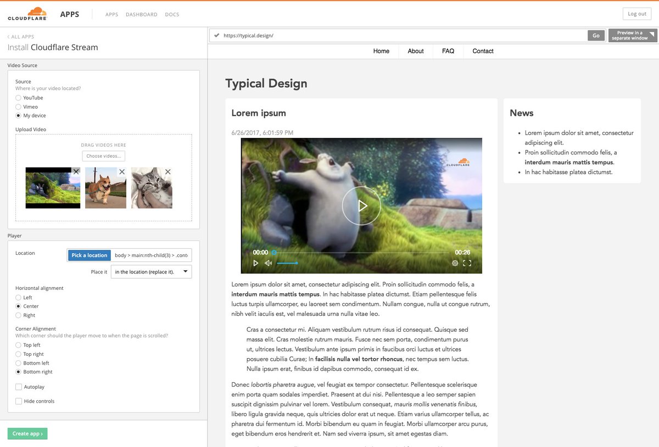The image size is (659, 447).
Task: Set horizontal alignment to Left
Action: tap(18, 297)
